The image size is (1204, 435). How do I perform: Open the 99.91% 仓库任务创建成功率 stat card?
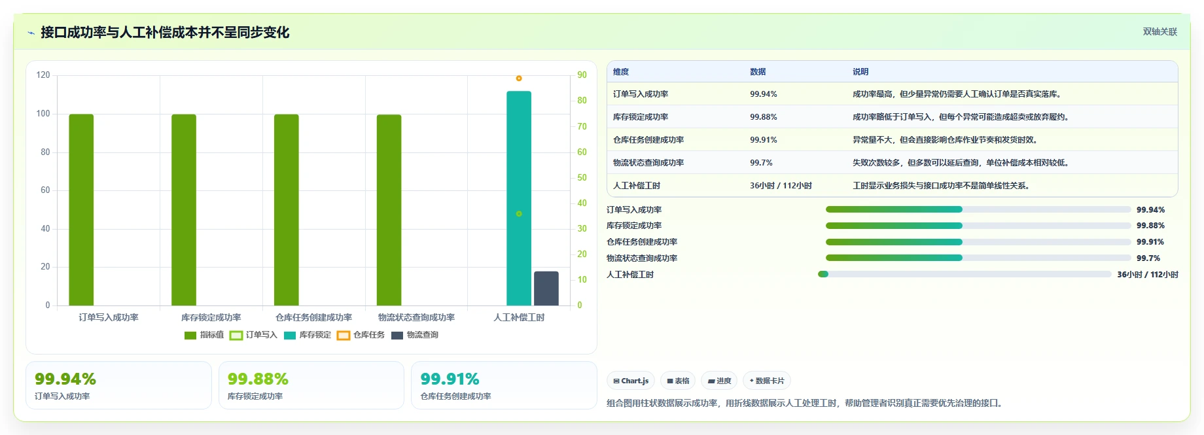[x=504, y=385]
